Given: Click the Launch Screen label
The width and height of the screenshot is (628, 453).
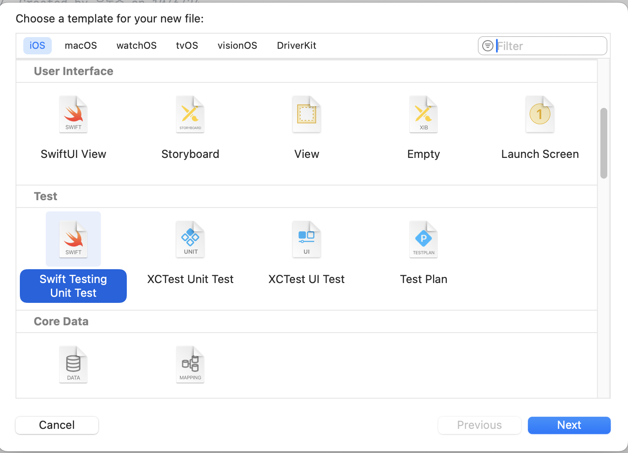Looking at the screenshot, I should tap(540, 154).
